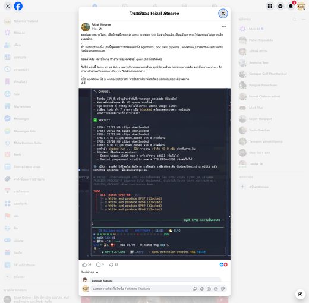Open Faizal Jitnaree profile name link
The width and height of the screenshot is (309, 303).
tap(101, 24)
